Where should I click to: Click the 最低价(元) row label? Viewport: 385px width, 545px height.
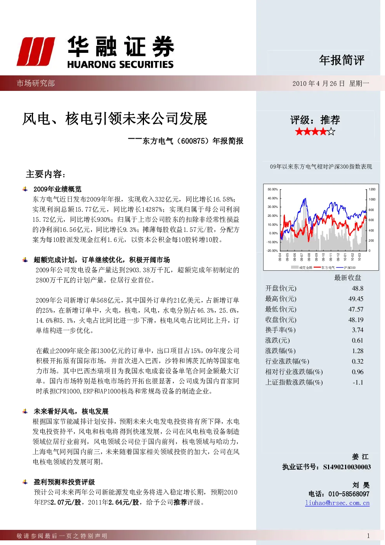pos(281,309)
